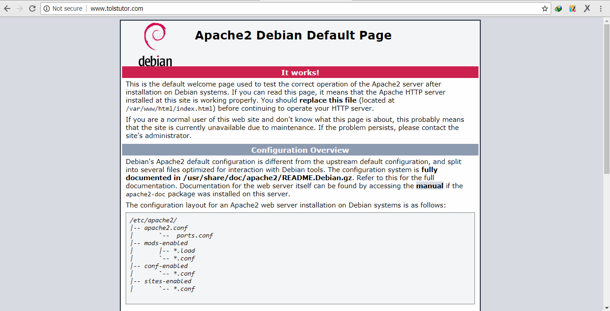Click the 'sites-enabled' tree line
This screenshot has width=610, height=311.
pos(167,281)
